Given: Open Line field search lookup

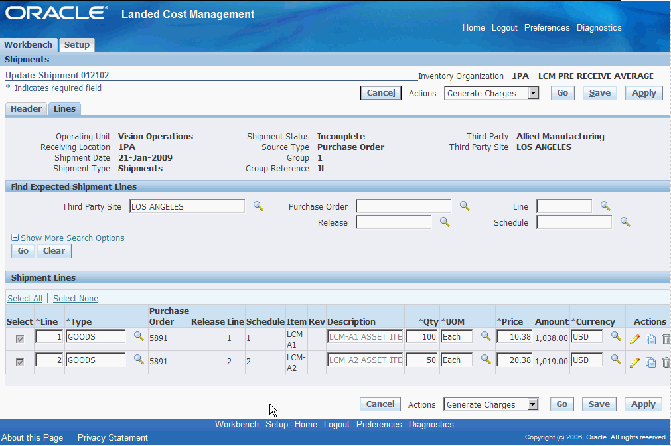Looking at the screenshot, I should coord(605,206).
